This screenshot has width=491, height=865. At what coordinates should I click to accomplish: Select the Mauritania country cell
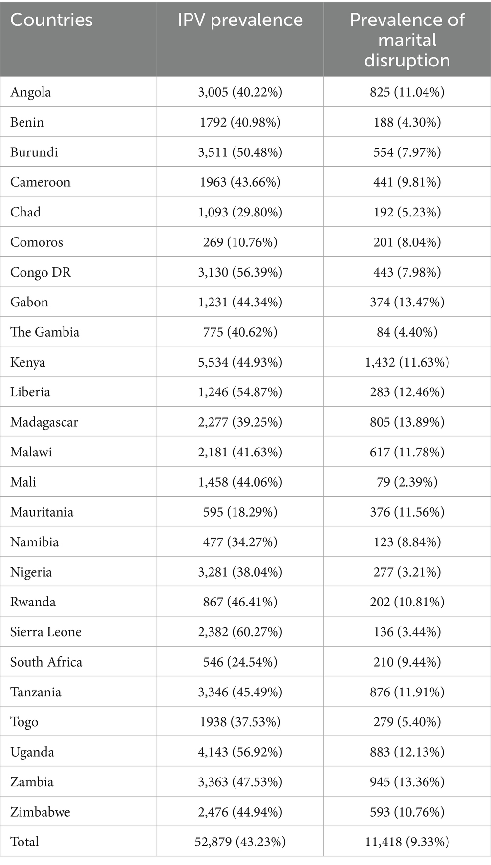tap(42, 512)
